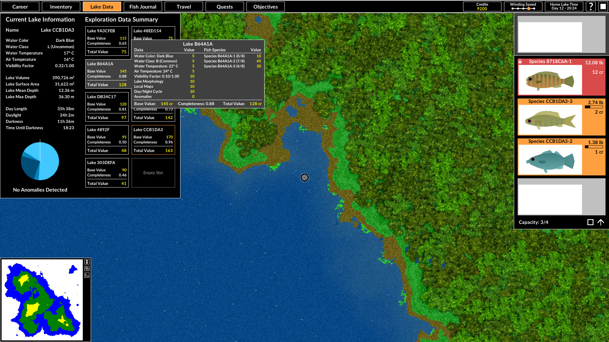This screenshot has height=342, width=609.
Task: Click the white square window icon top right
Action: coord(602,6)
